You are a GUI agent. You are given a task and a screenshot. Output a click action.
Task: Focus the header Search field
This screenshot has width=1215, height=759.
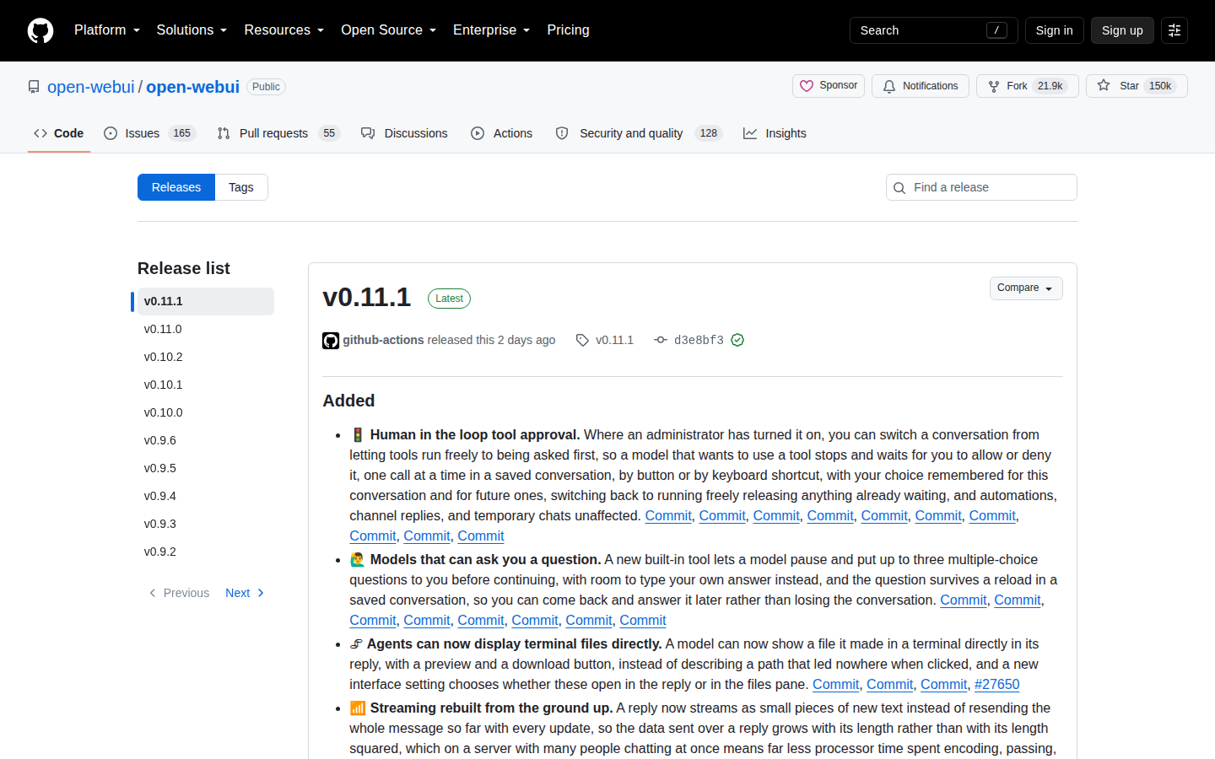[x=934, y=30]
